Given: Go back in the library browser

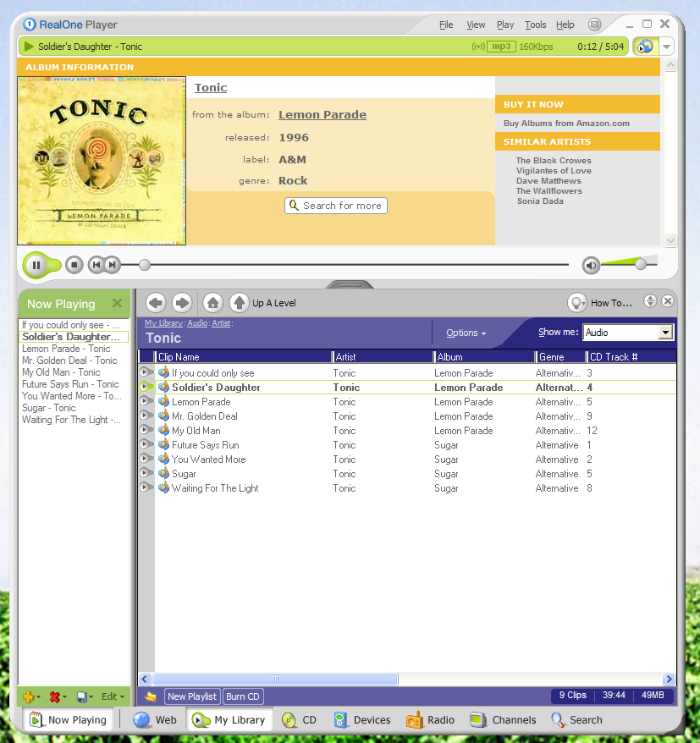Looking at the screenshot, I should click(156, 302).
